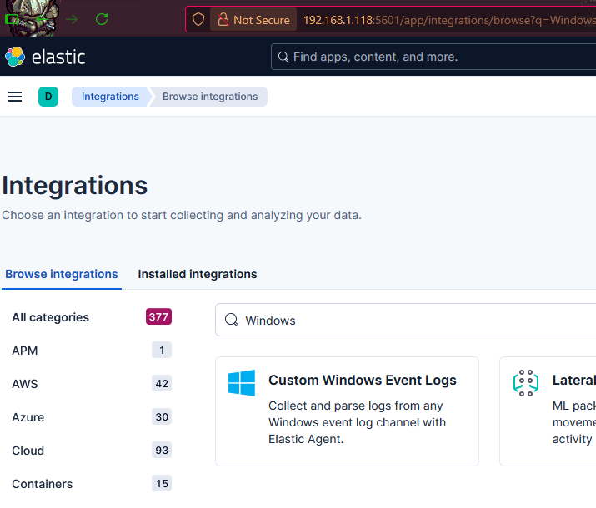Click the 15 count beside Containers
The width and height of the screenshot is (596, 508).
coord(162,483)
